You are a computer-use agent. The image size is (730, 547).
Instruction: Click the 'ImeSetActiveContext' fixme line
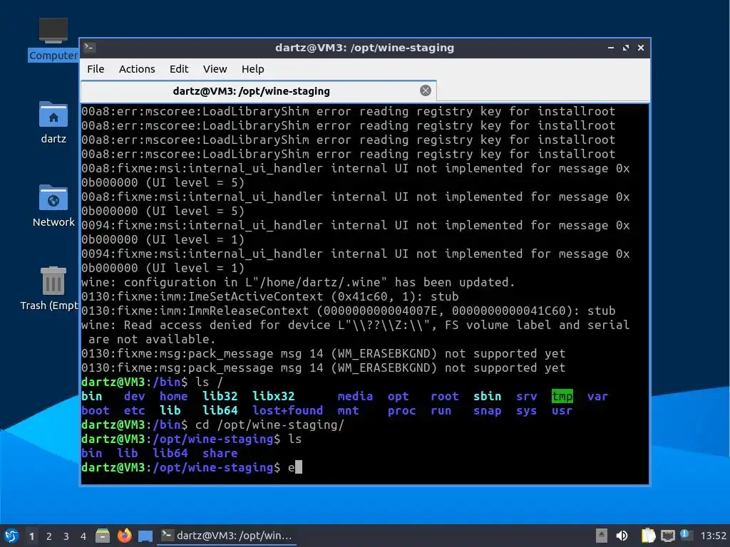click(x=269, y=297)
